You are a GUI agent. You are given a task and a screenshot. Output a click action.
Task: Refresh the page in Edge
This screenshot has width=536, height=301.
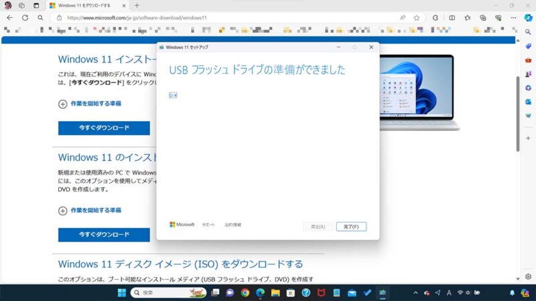25,18
